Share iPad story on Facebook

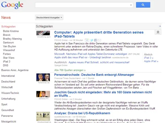(96, 40)
